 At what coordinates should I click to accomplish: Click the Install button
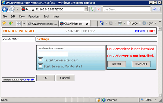[x=117, y=64]
